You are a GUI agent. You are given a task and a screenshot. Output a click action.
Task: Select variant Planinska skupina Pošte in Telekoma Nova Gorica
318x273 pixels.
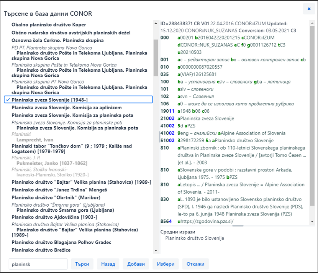click(64, 65)
